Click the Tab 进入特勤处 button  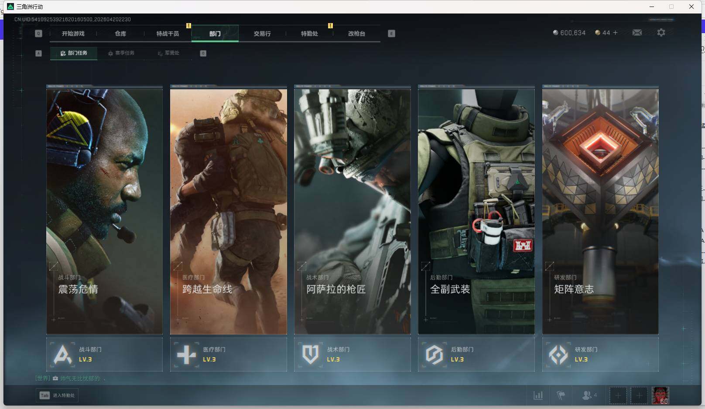click(x=57, y=395)
